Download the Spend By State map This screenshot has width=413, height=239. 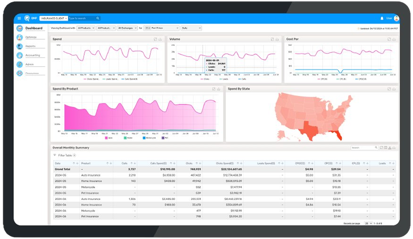[x=394, y=89]
